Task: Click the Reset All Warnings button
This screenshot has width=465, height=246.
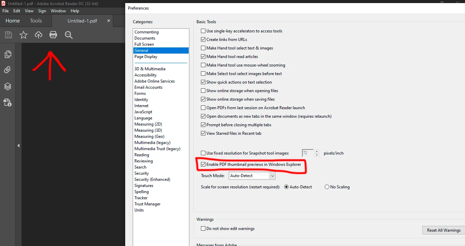Action: click(444, 230)
